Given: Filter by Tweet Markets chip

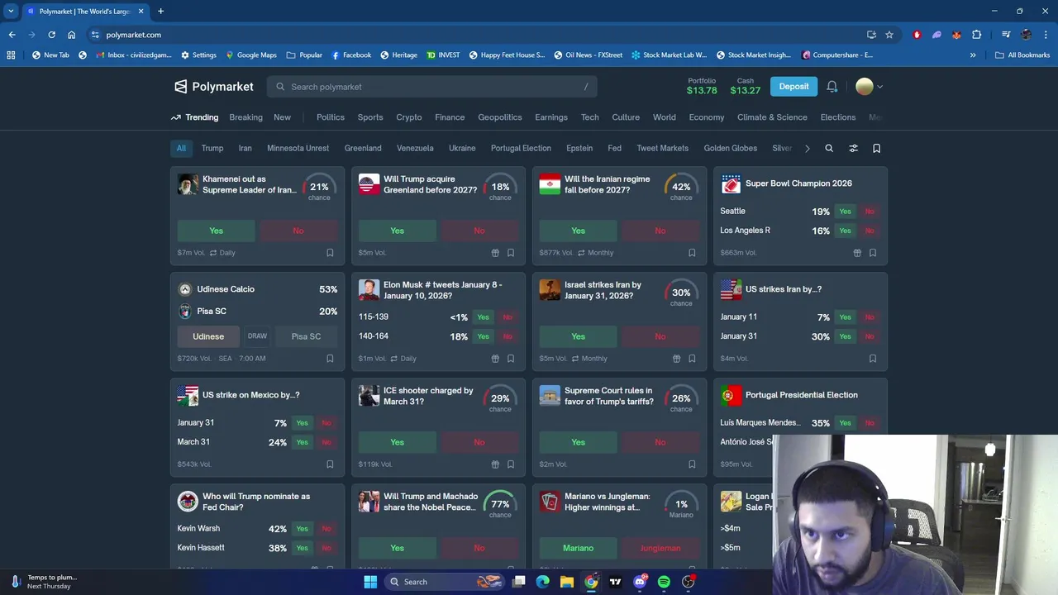Looking at the screenshot, I should click(x=663, y=148).
